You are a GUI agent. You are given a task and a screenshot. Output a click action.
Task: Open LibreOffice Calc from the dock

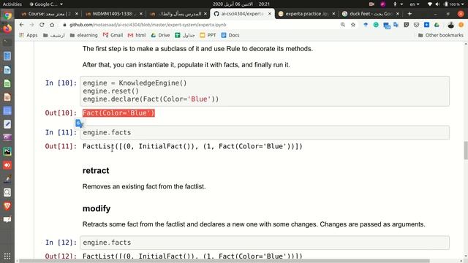(7, 83)
